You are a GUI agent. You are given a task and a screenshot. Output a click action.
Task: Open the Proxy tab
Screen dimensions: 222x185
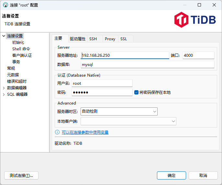coord(110,39)
